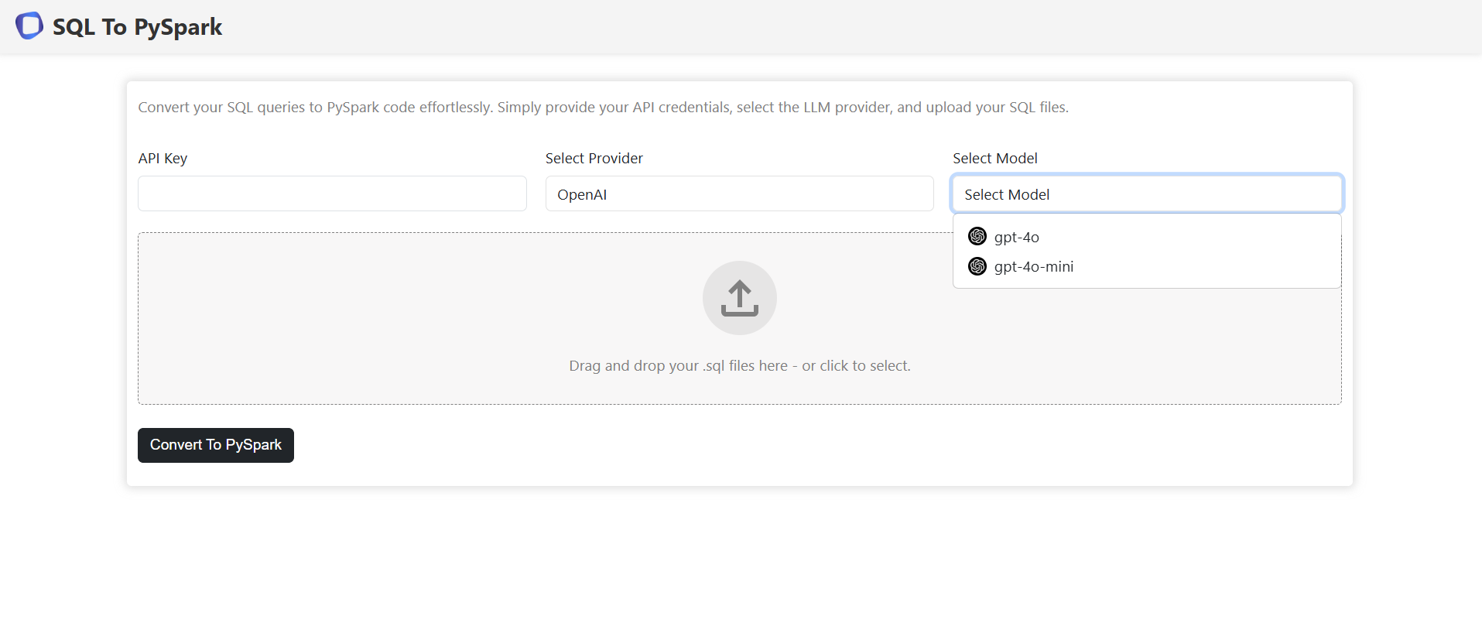Click the OpenAI icon beside gpt-4o
The height and width of the screenshot is (623, 1482).
[x=977, y=236]
